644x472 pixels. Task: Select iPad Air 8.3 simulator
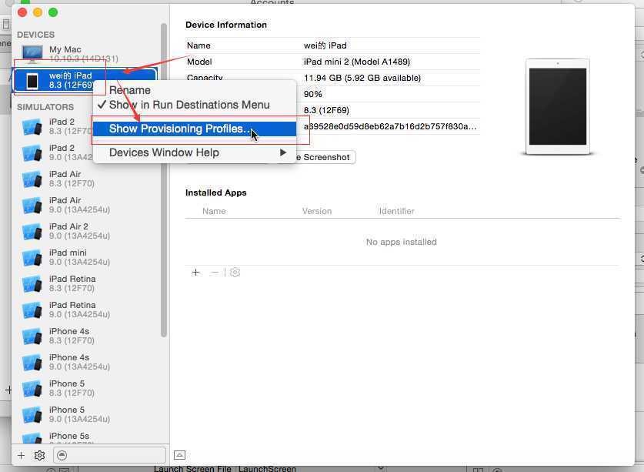[88, 179]
